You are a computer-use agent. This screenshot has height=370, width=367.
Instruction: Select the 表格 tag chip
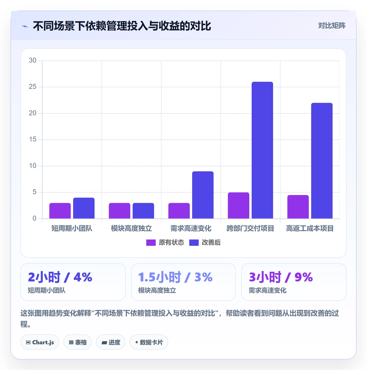tap(78, 342)
